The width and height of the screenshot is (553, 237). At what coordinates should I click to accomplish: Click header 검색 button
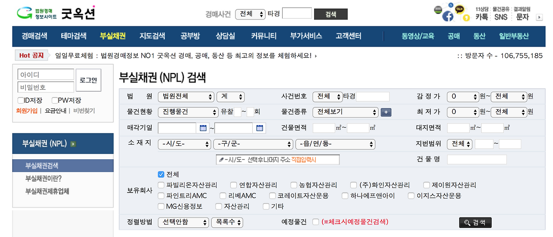click(x=331, y=14)
